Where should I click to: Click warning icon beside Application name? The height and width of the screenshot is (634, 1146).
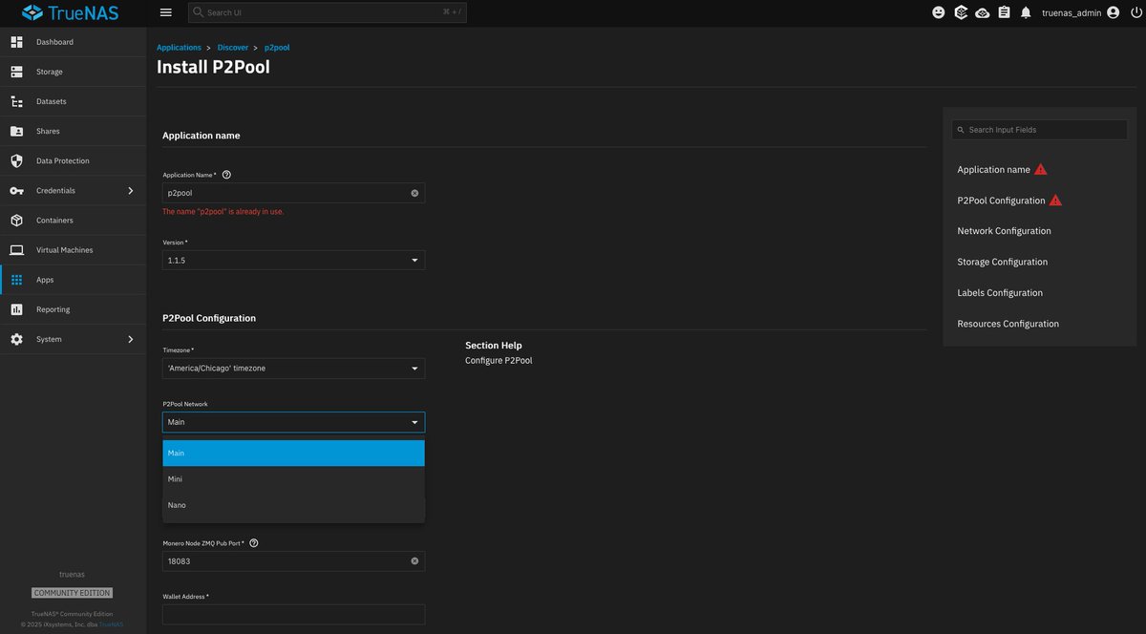tap(1041, 169)
